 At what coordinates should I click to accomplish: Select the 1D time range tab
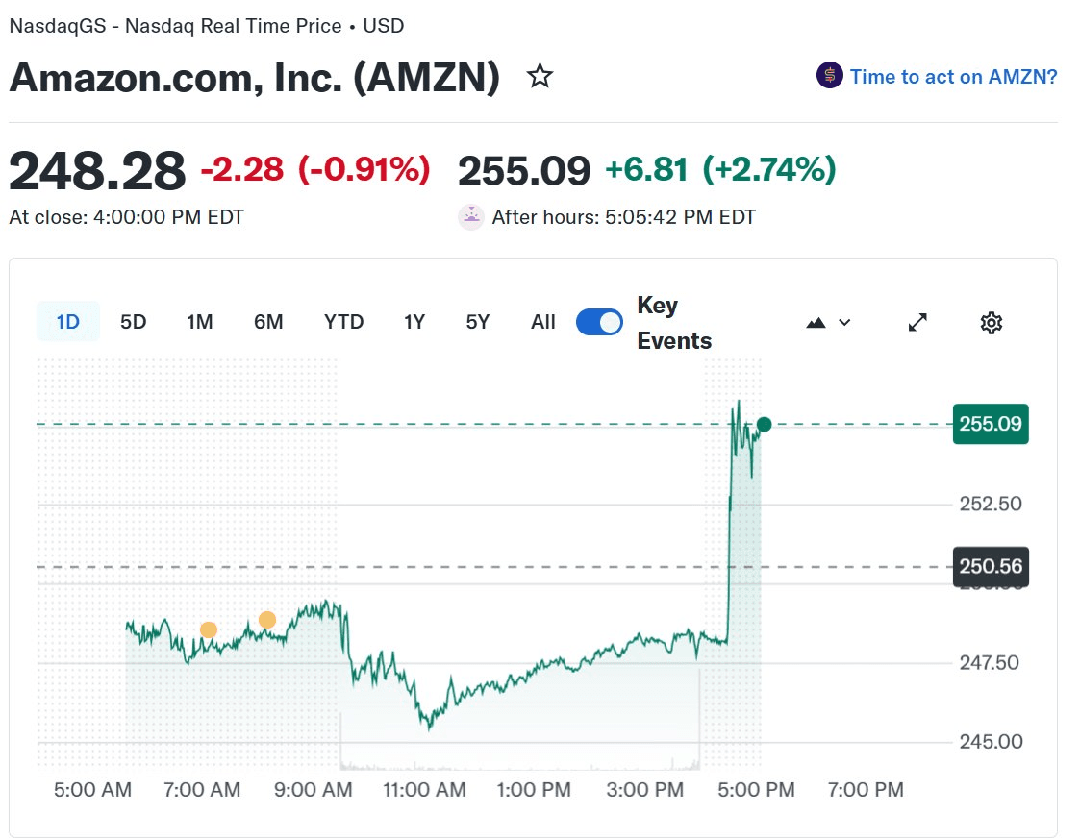[x=67, y=322]
